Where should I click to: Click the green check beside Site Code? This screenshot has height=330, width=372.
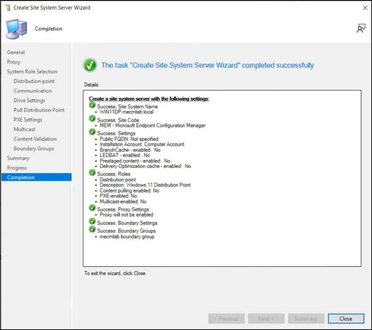[92, 119]
